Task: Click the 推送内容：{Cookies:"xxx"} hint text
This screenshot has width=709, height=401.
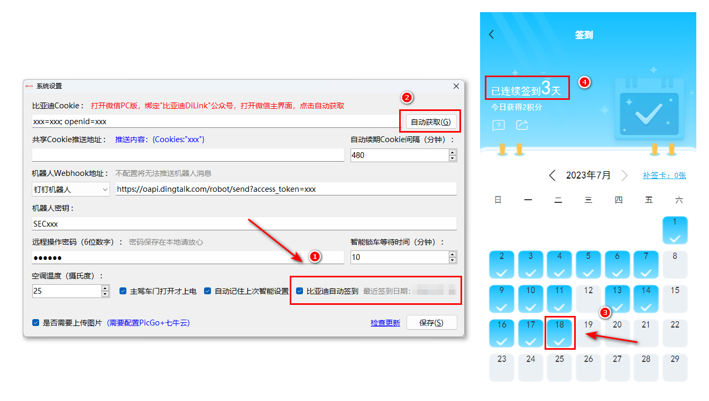Action: [x=160, y=139]
